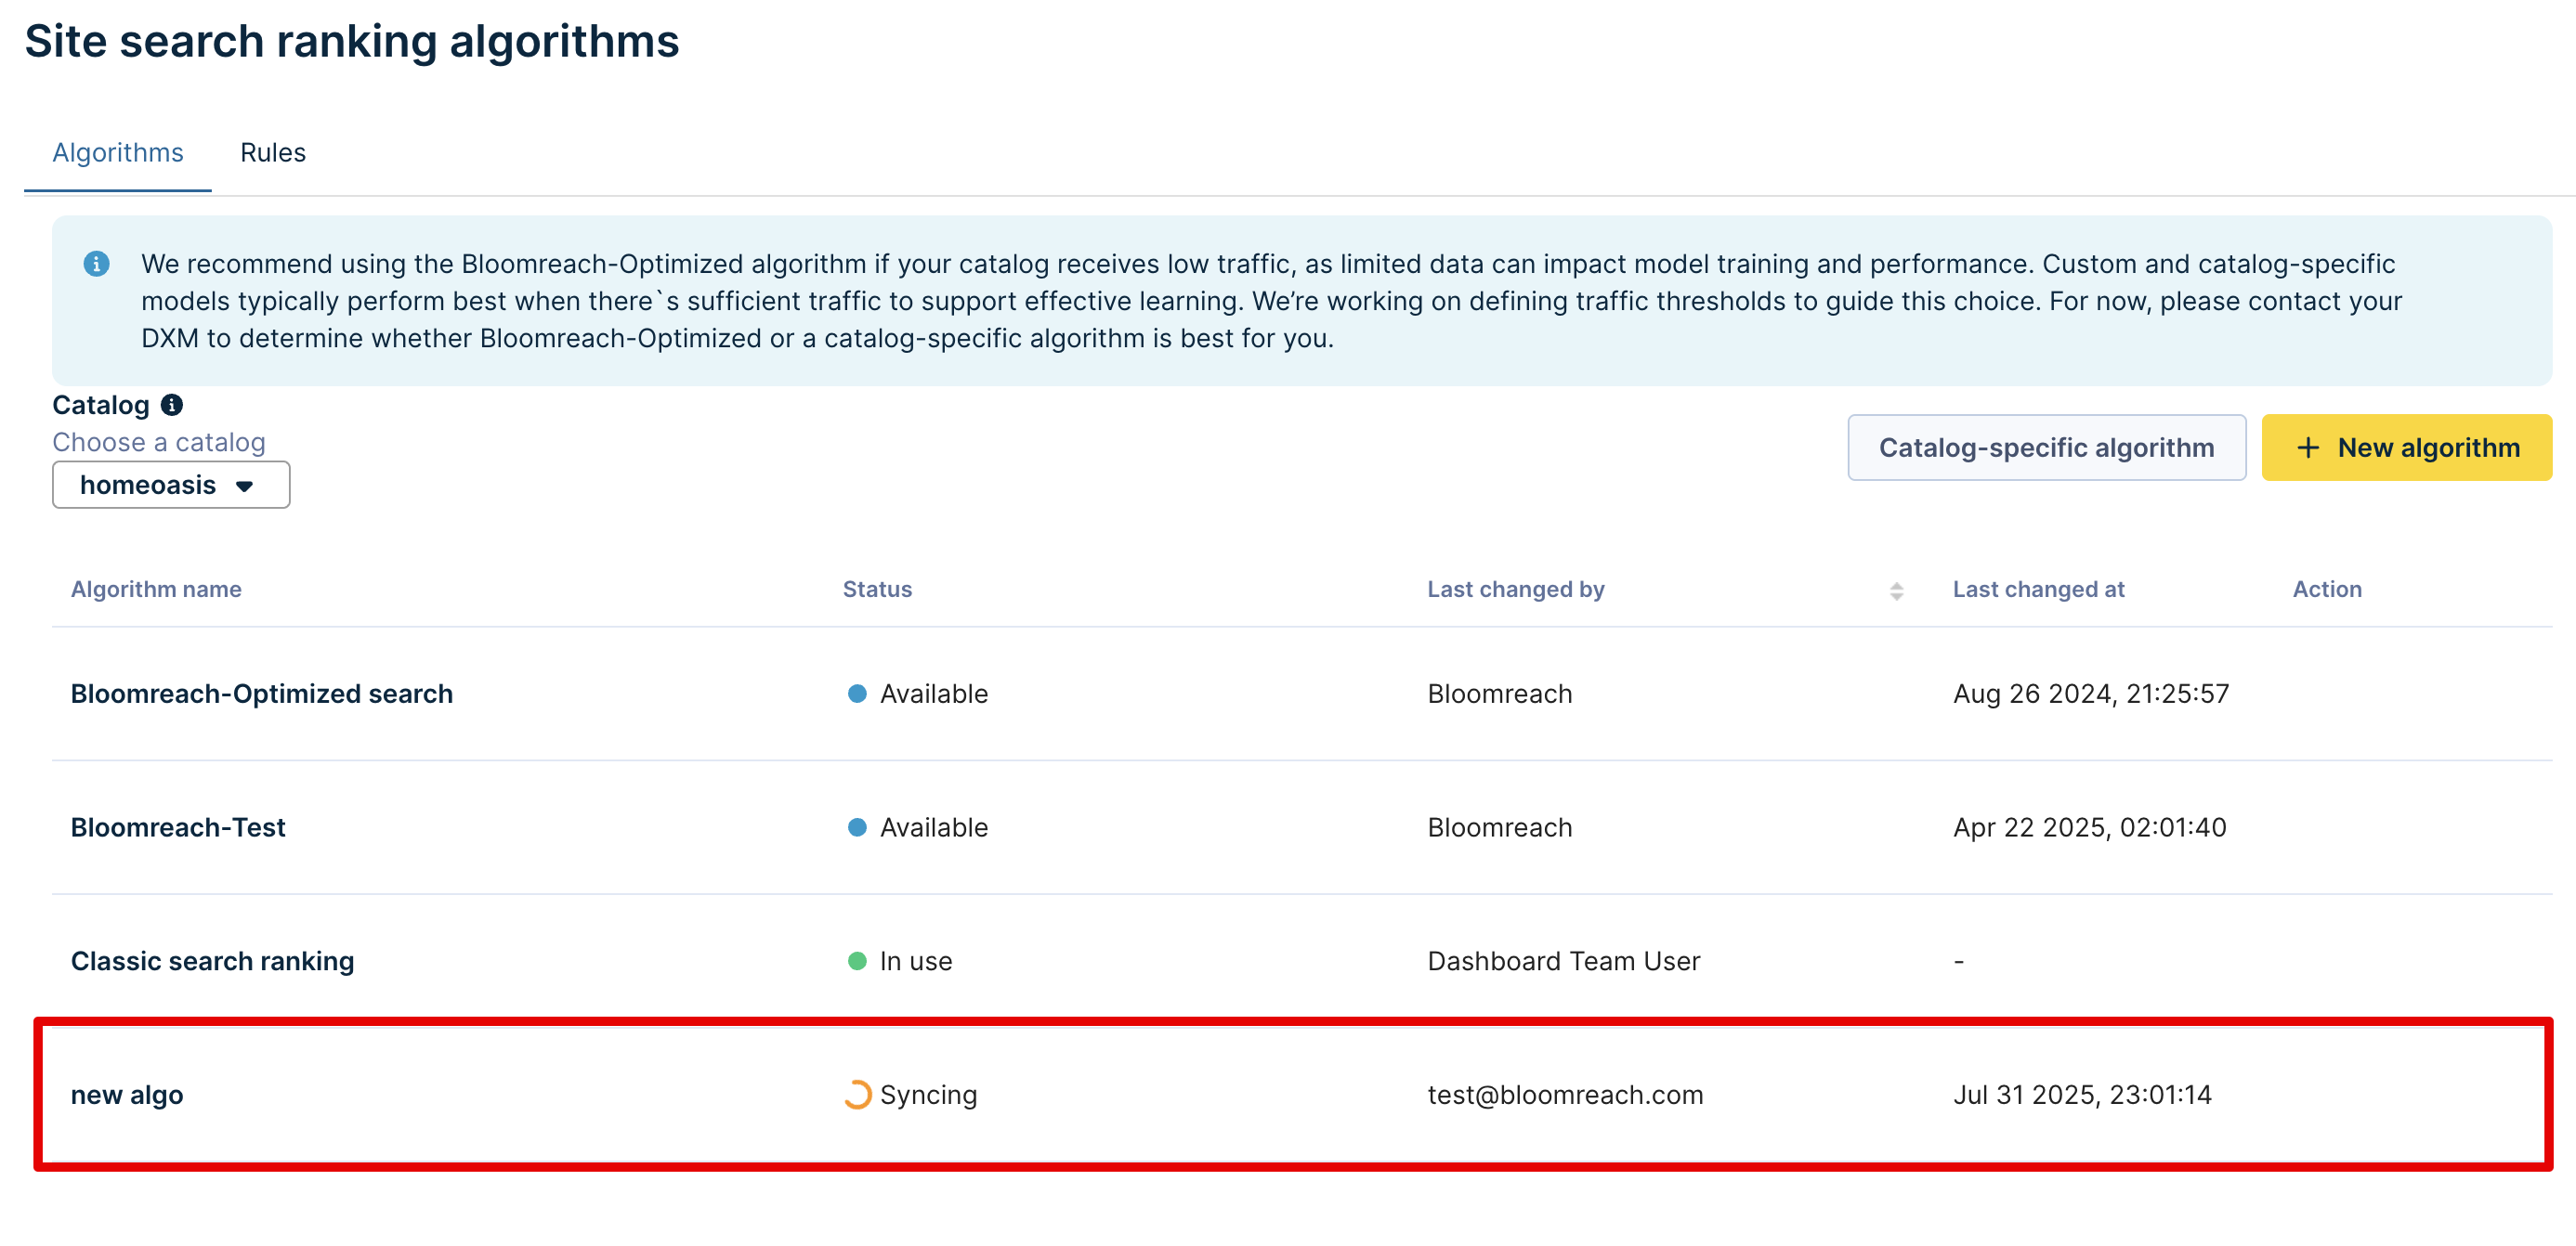Switch to the Algorithms tab
Viewport: 2576px width, 1246px height.
pyautogui.click(x=118, y=153)
